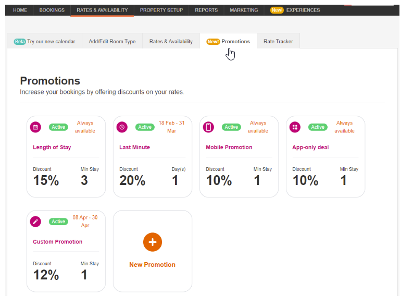Click the New! badge beside Promotions tab

[x=213, y=42]
